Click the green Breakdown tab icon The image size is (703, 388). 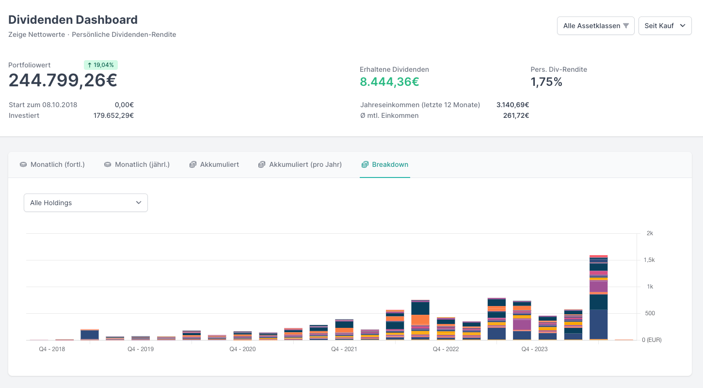pyautogui.click(x=365, y=164)
